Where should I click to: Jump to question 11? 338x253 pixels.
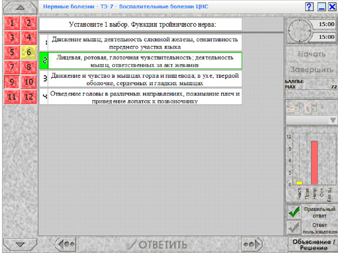point(12,96)
